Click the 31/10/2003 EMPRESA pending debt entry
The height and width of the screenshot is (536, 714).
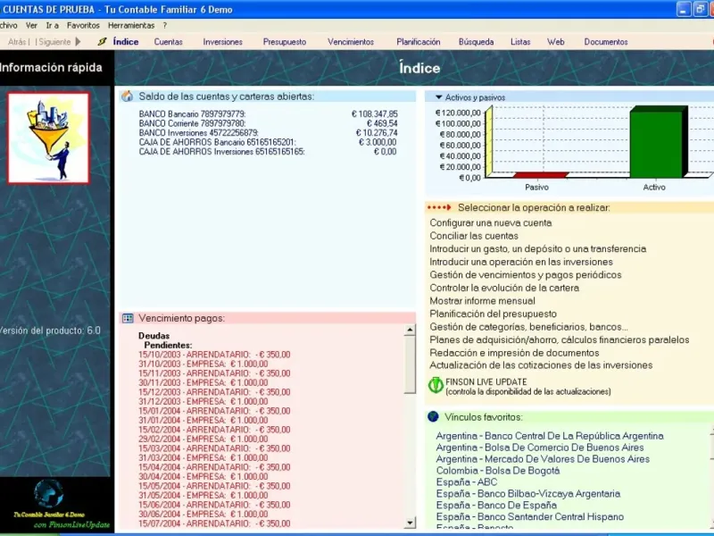pos(203,364)
